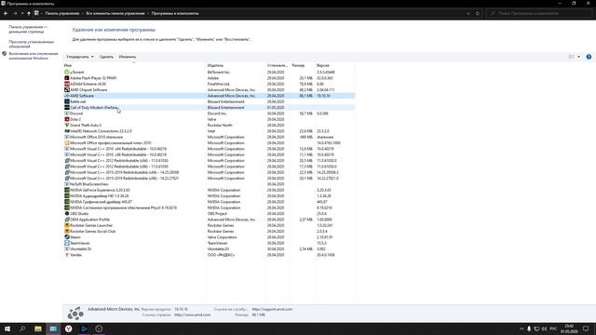The image size is (596, 335).
Task: Click the back navigation arrow
Action: coord(6,13)
